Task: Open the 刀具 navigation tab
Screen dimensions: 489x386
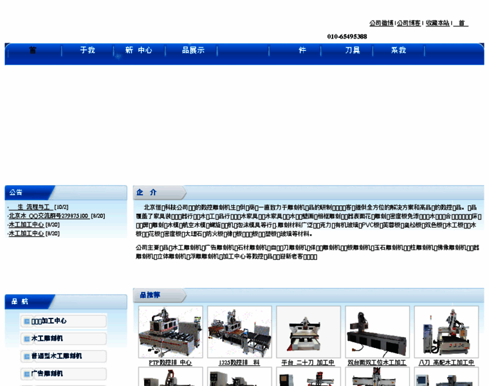Action: click(353, 50)
